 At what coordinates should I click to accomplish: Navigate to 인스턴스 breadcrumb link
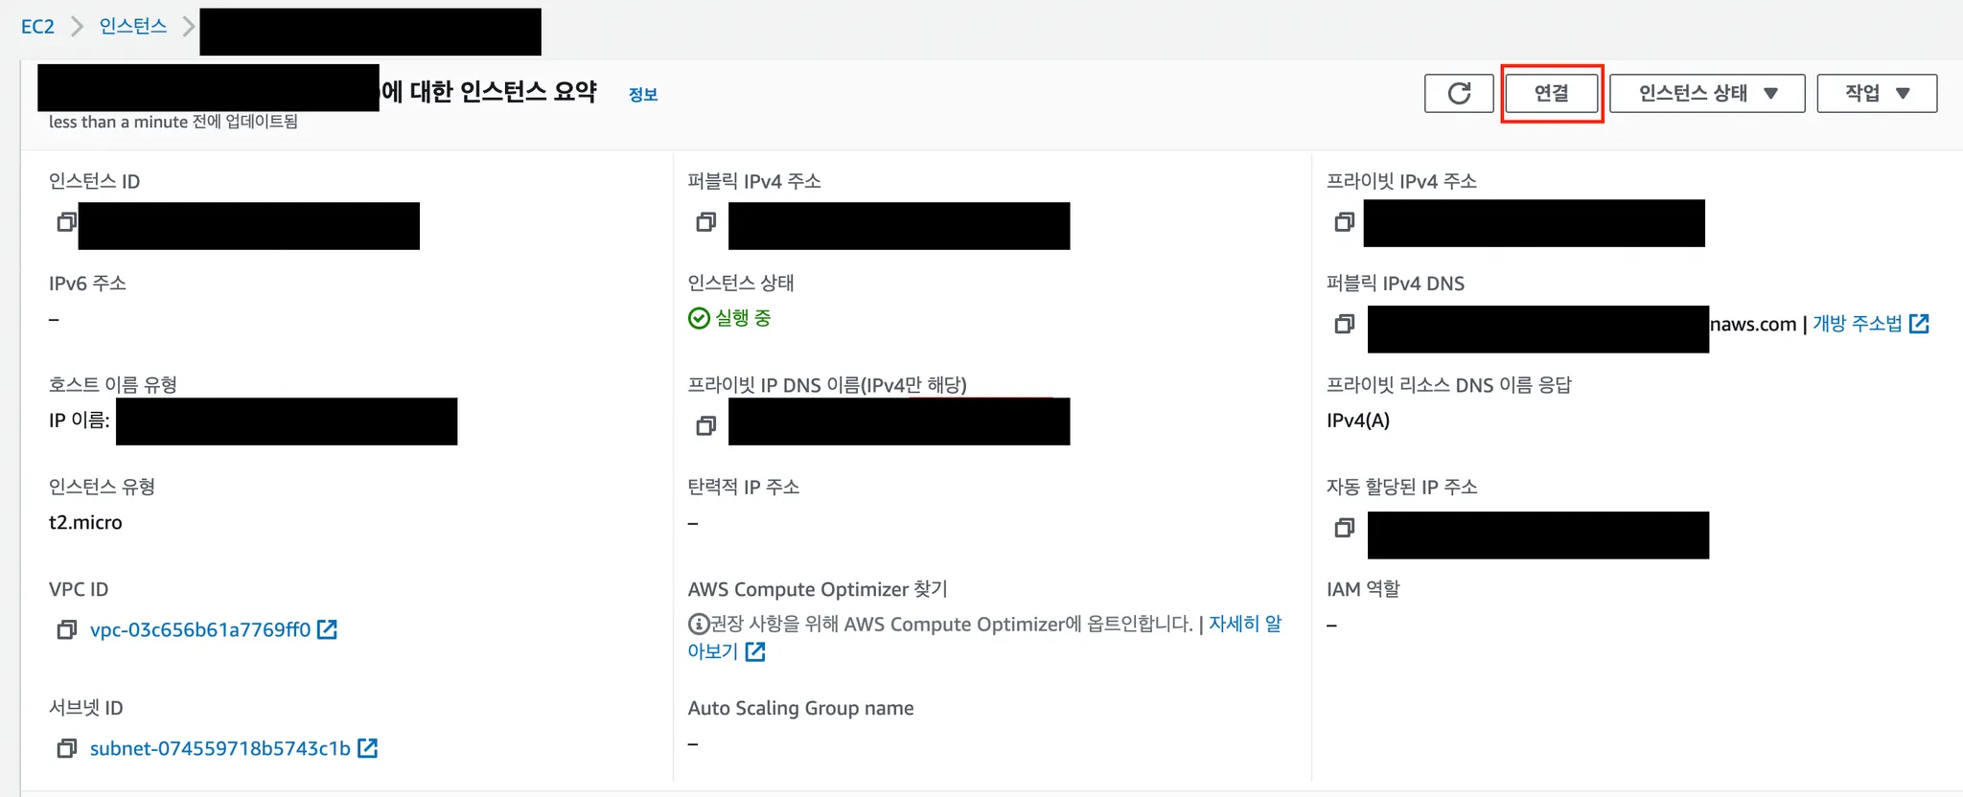tap(133, 26)
